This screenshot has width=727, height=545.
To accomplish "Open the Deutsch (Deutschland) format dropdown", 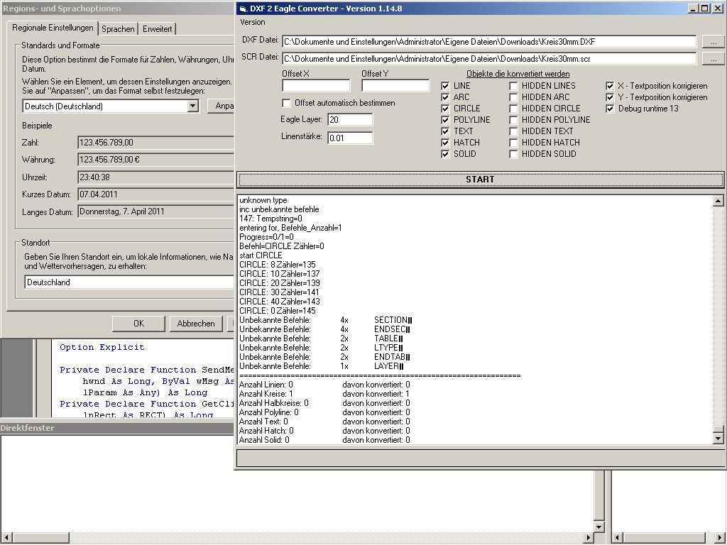I will (x=192, y=106).
